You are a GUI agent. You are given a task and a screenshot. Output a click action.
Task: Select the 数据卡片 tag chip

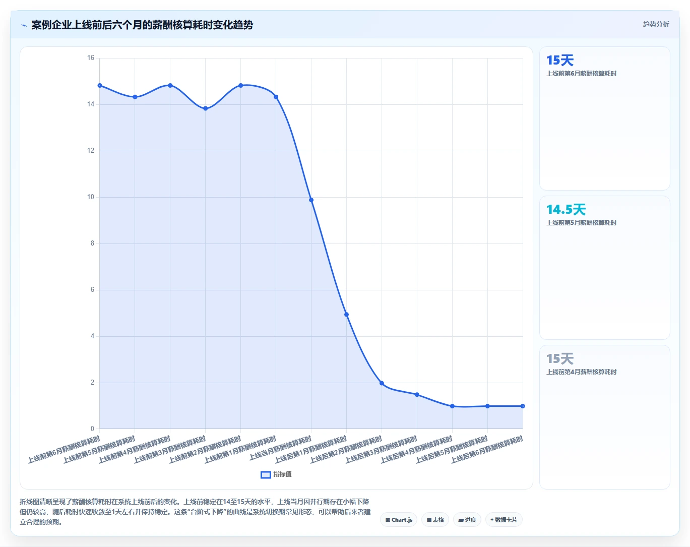(504, 520)
